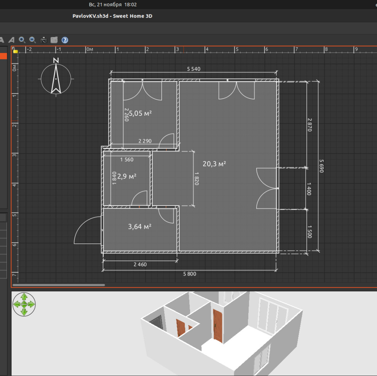The height and width of the screenshot is (376, 377).
Task: Select the 2,9 м² room
Action: click(x=127, y=177)
